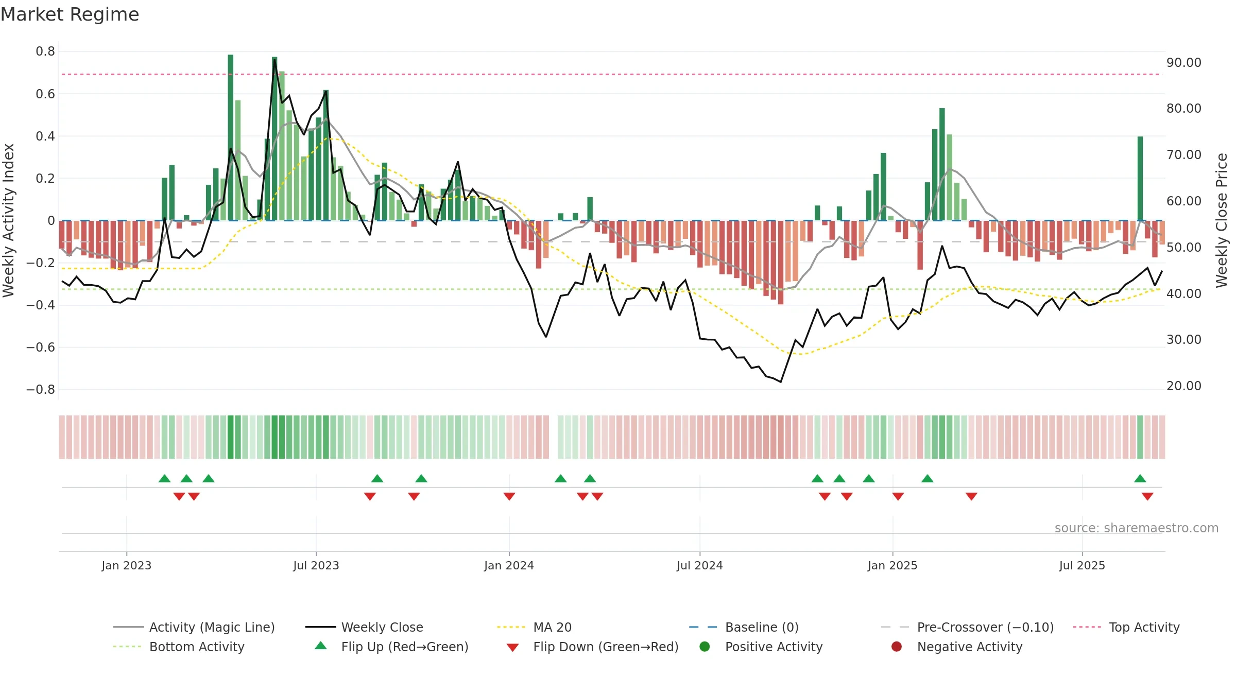Click the dark red circle Negative Activity icon
The width and height of the screenshot is (1236, 695).
click(897, 647)
